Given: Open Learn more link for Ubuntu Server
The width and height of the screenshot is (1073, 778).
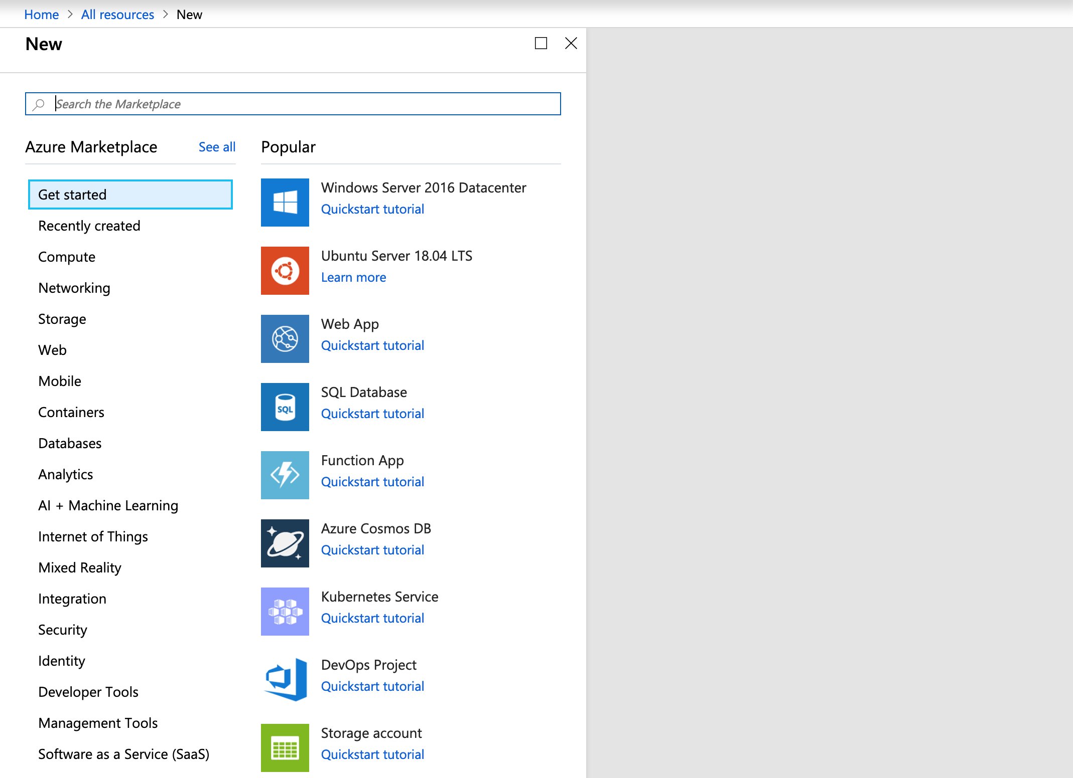Looking at the screenshot, I should click(353, 277).
